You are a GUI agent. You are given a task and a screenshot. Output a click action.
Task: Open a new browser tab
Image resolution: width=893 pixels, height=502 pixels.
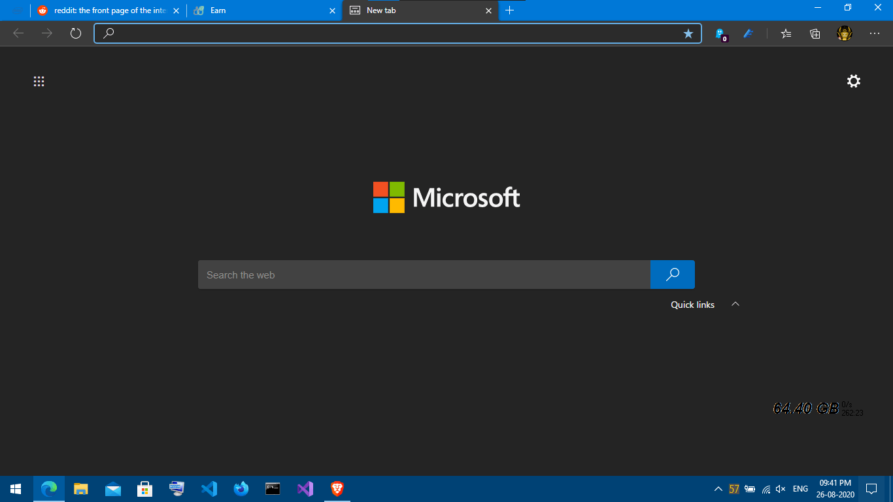pyautogui.click(x=510, y=10)
